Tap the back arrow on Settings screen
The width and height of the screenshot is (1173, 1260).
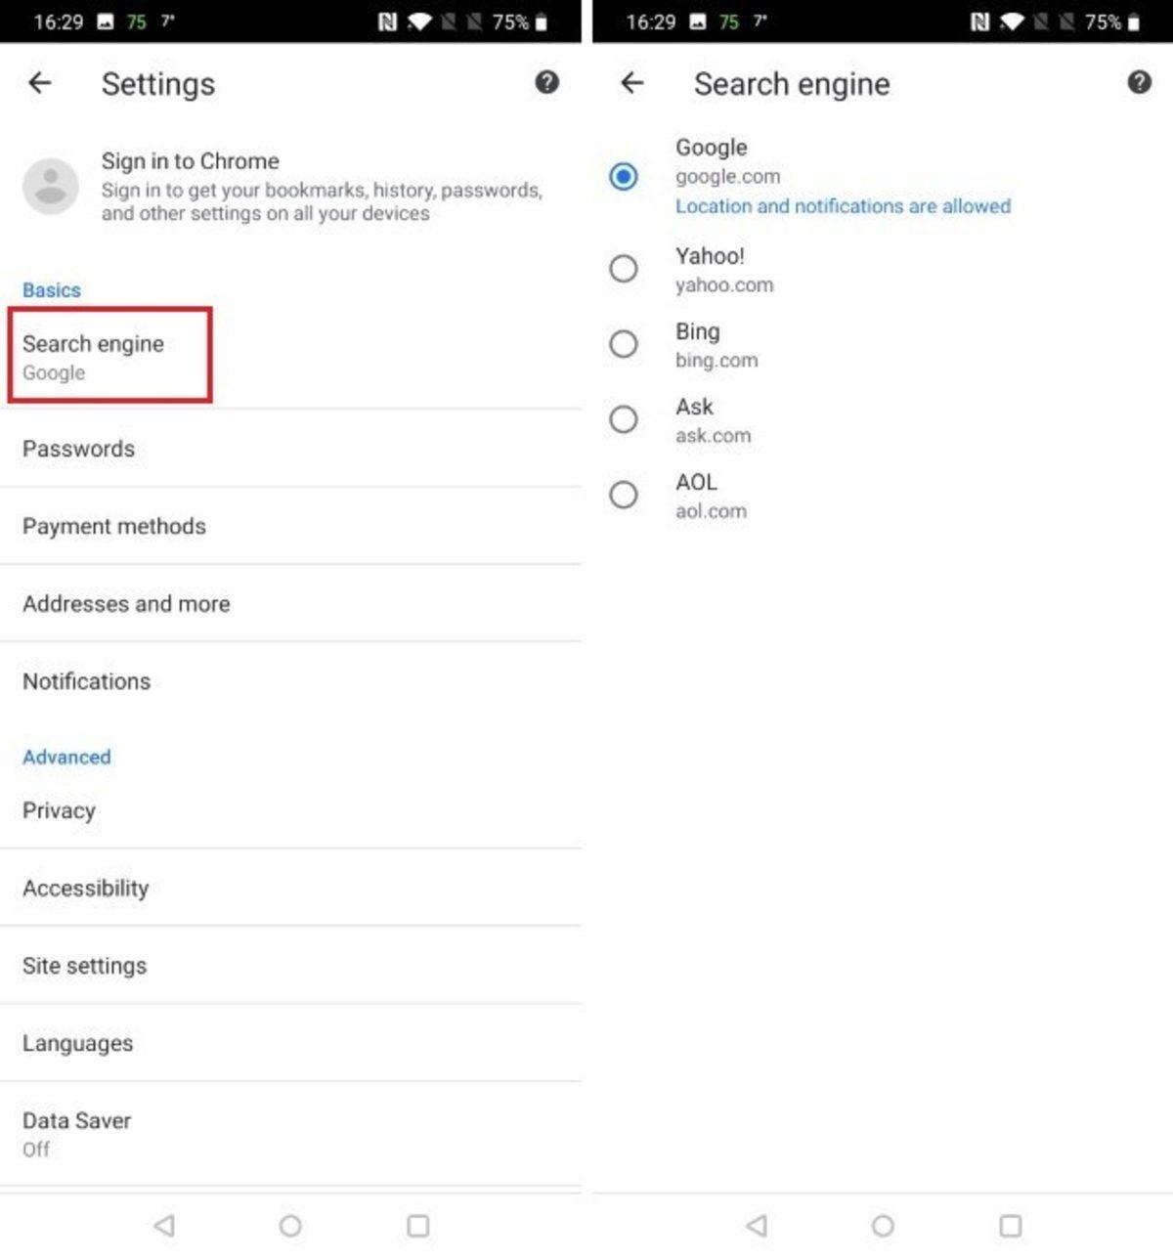[39, 83]
